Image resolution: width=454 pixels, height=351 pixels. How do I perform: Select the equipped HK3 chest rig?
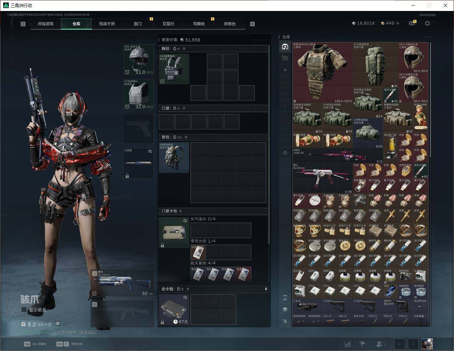174,69
